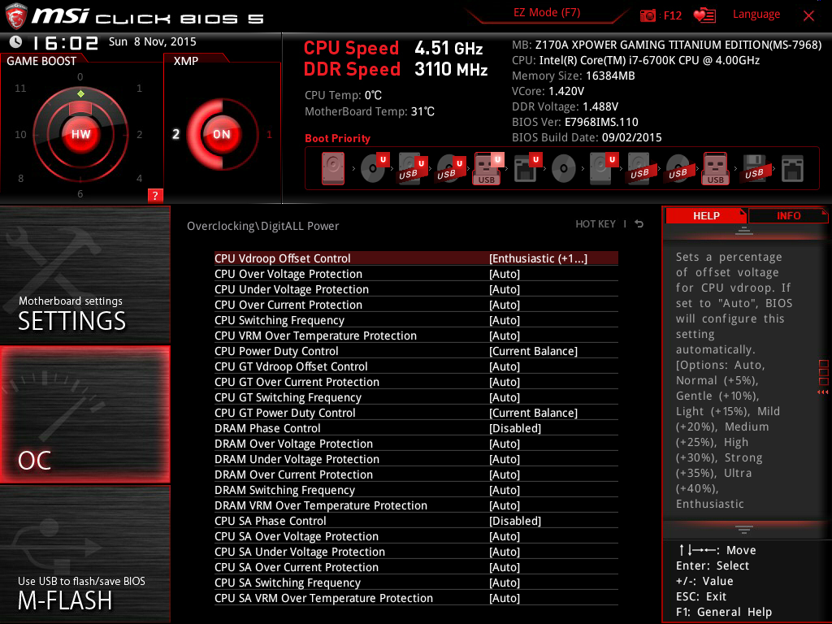Open the M-FLASH section
Screen dimensions: 832x624
coord(84,554)
